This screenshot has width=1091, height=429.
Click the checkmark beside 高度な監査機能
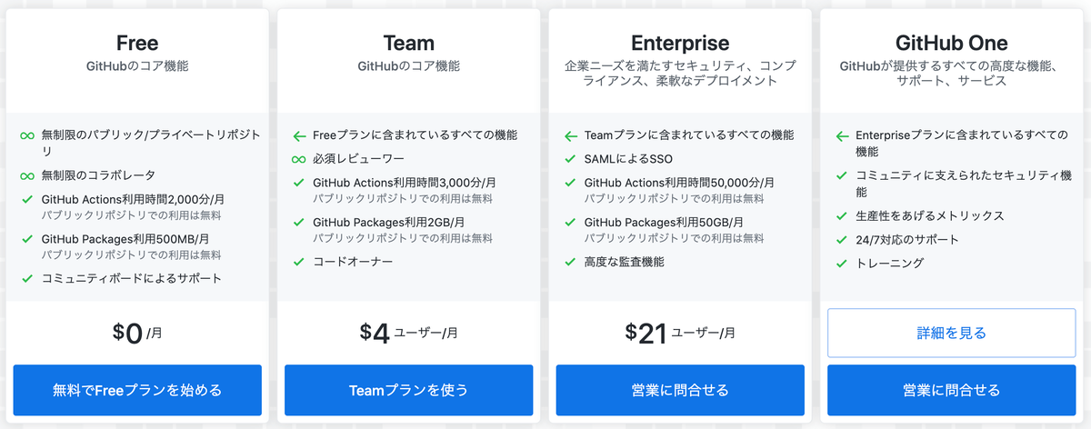coord(570,262)
